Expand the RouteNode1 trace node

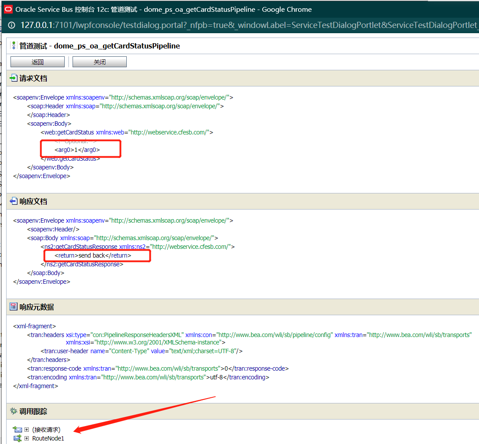tap(27, 438)
